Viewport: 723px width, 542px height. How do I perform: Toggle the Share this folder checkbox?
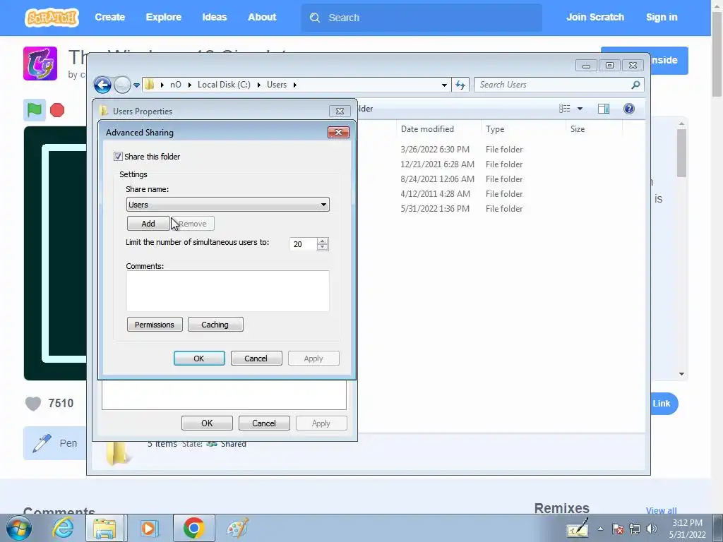coord(118,157)
